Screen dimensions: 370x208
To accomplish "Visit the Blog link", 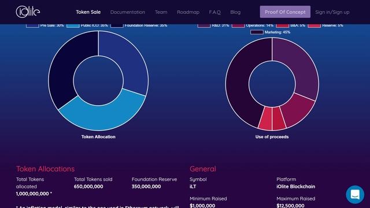I will [235, 12].
